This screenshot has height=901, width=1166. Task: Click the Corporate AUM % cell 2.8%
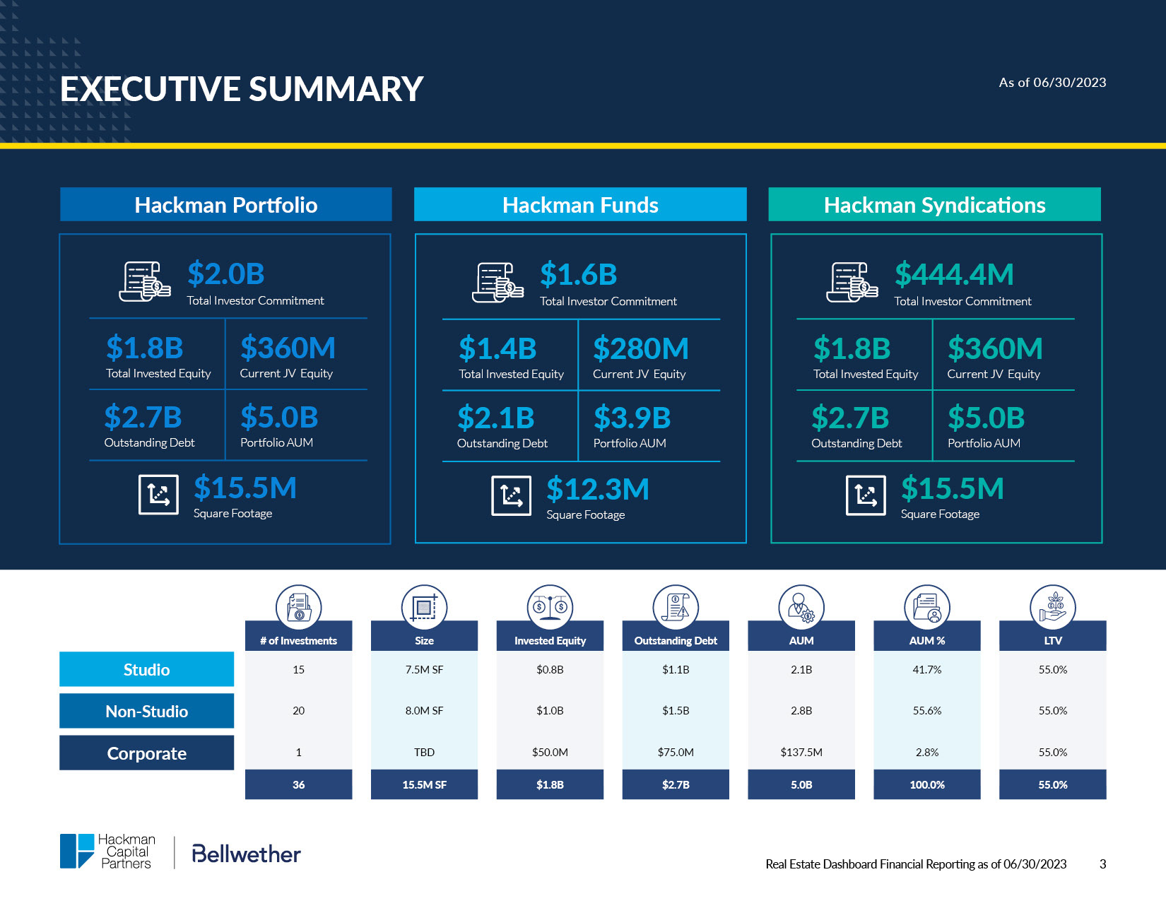927,752
